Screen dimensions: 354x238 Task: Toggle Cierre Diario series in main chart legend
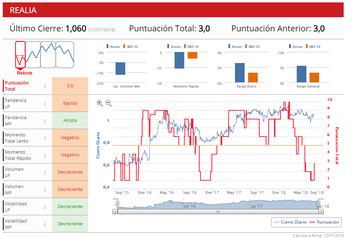(x=290, y=222)
